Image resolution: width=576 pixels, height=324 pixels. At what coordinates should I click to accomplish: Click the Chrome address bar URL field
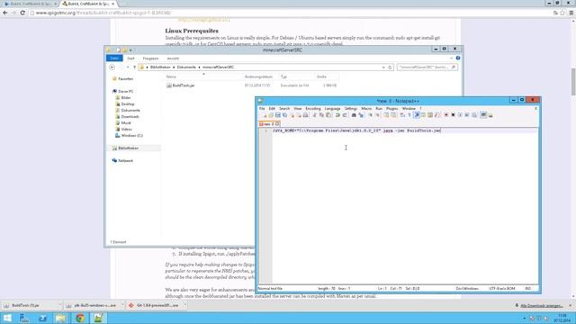click(290, 13)
